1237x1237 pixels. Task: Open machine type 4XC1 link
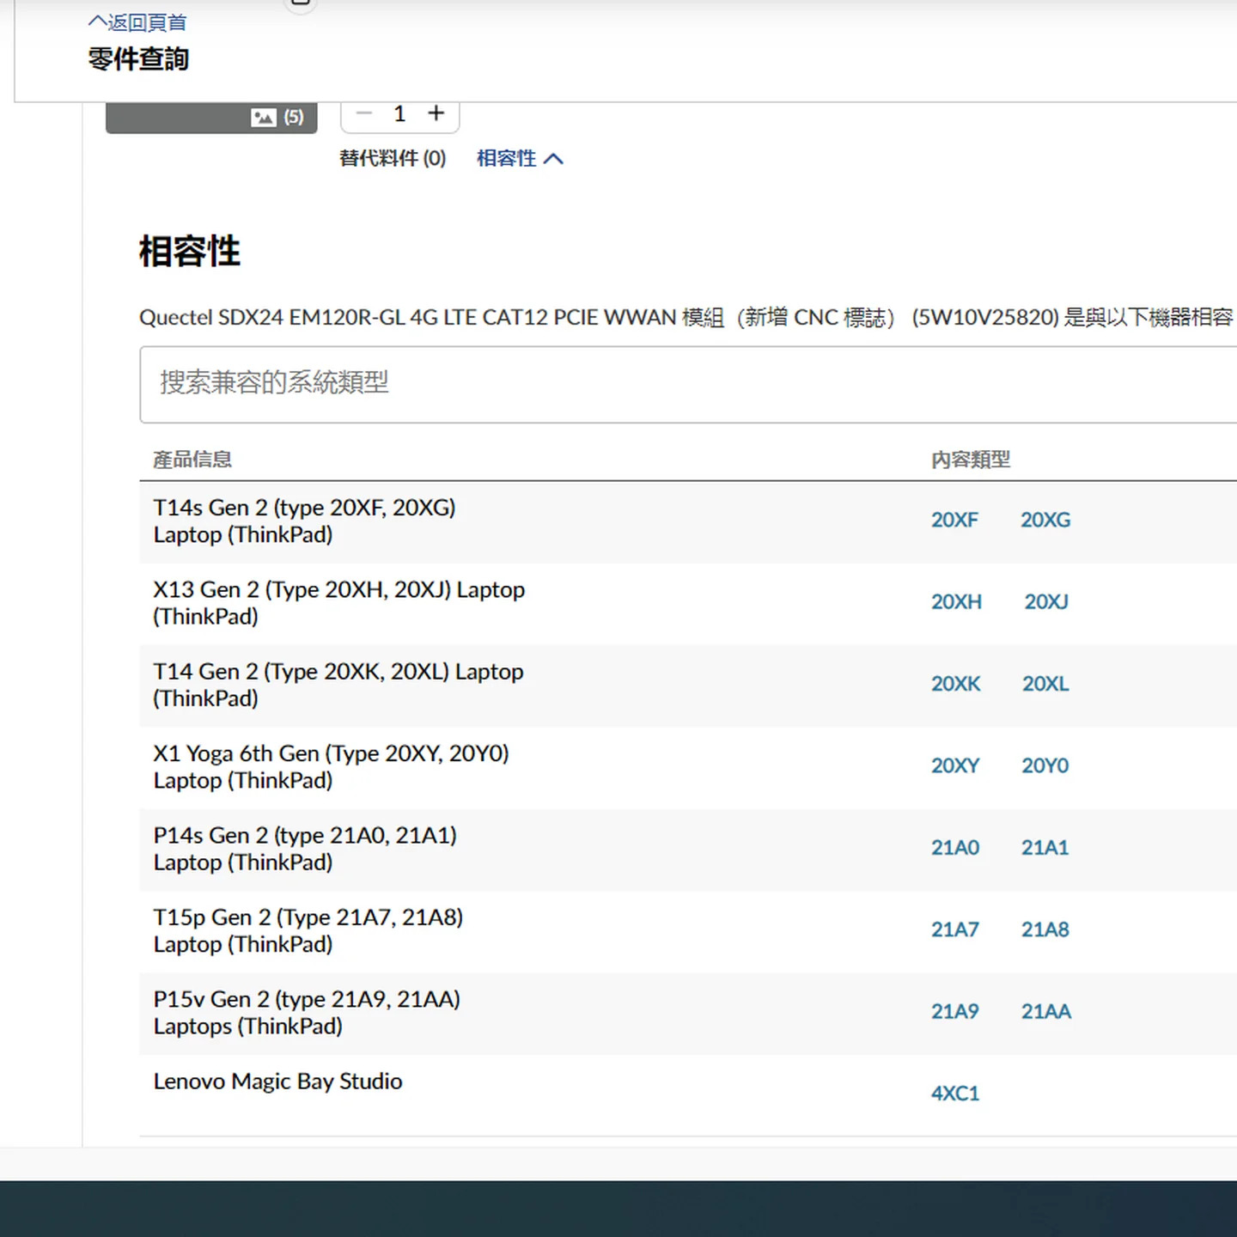click(x=955, y=1094)
